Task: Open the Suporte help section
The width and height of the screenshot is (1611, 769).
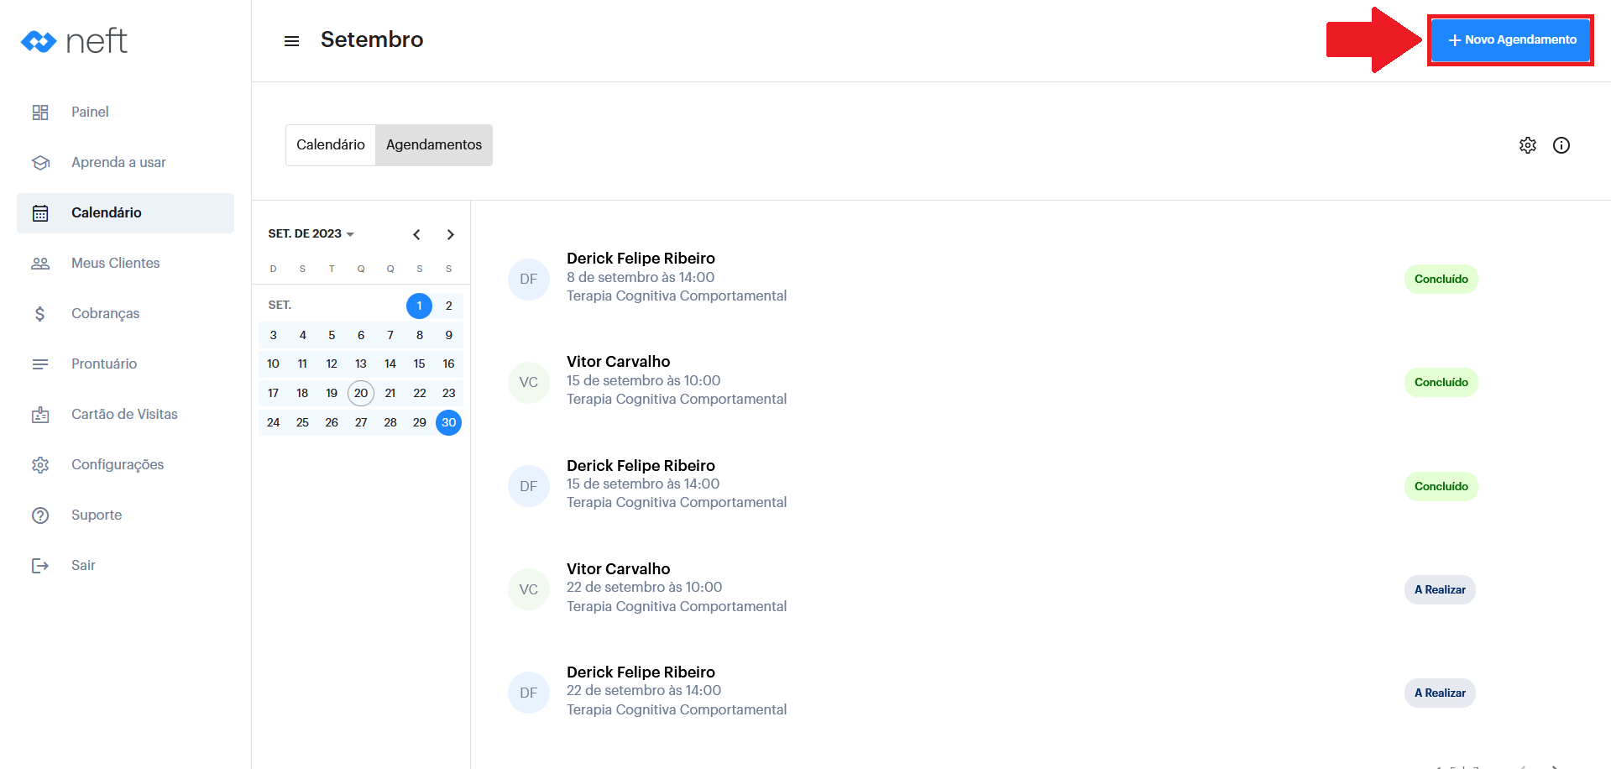Action: pos(97,515)
